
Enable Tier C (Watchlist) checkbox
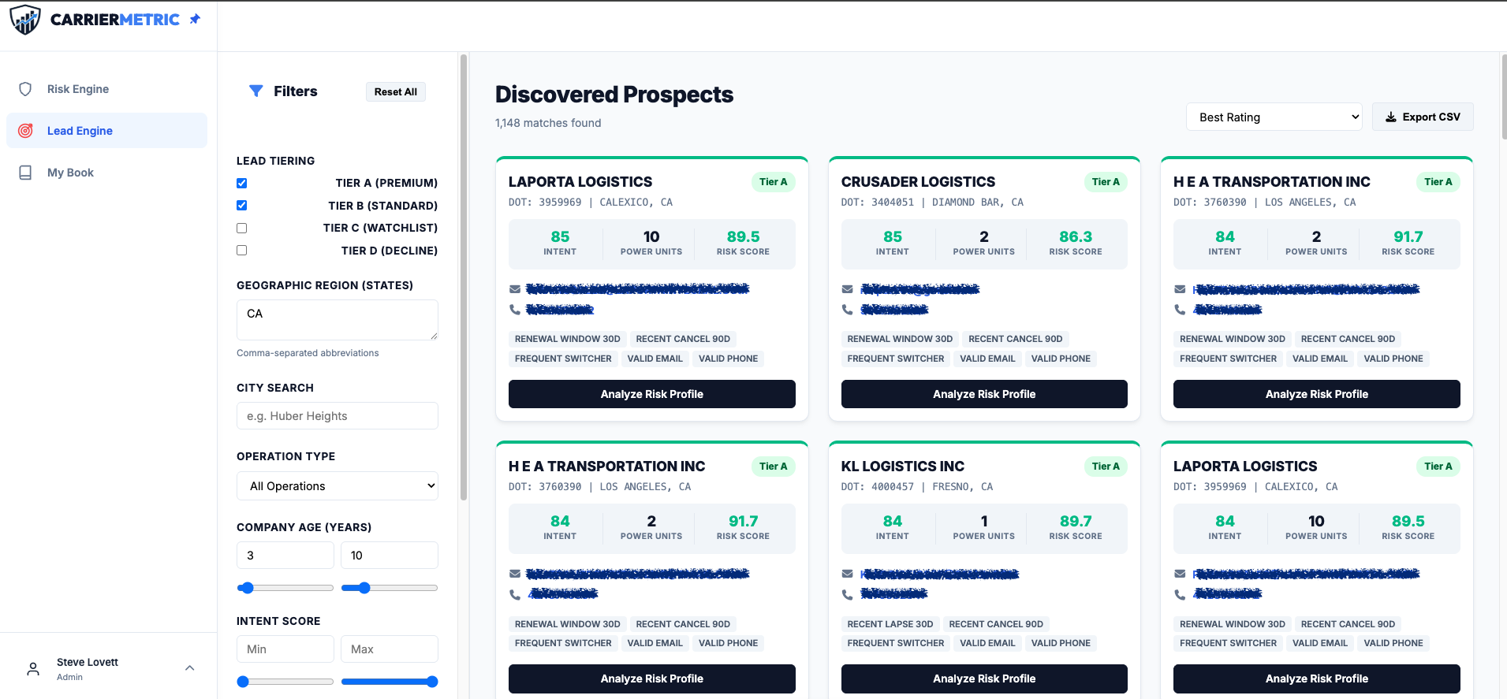coord(242,228)
